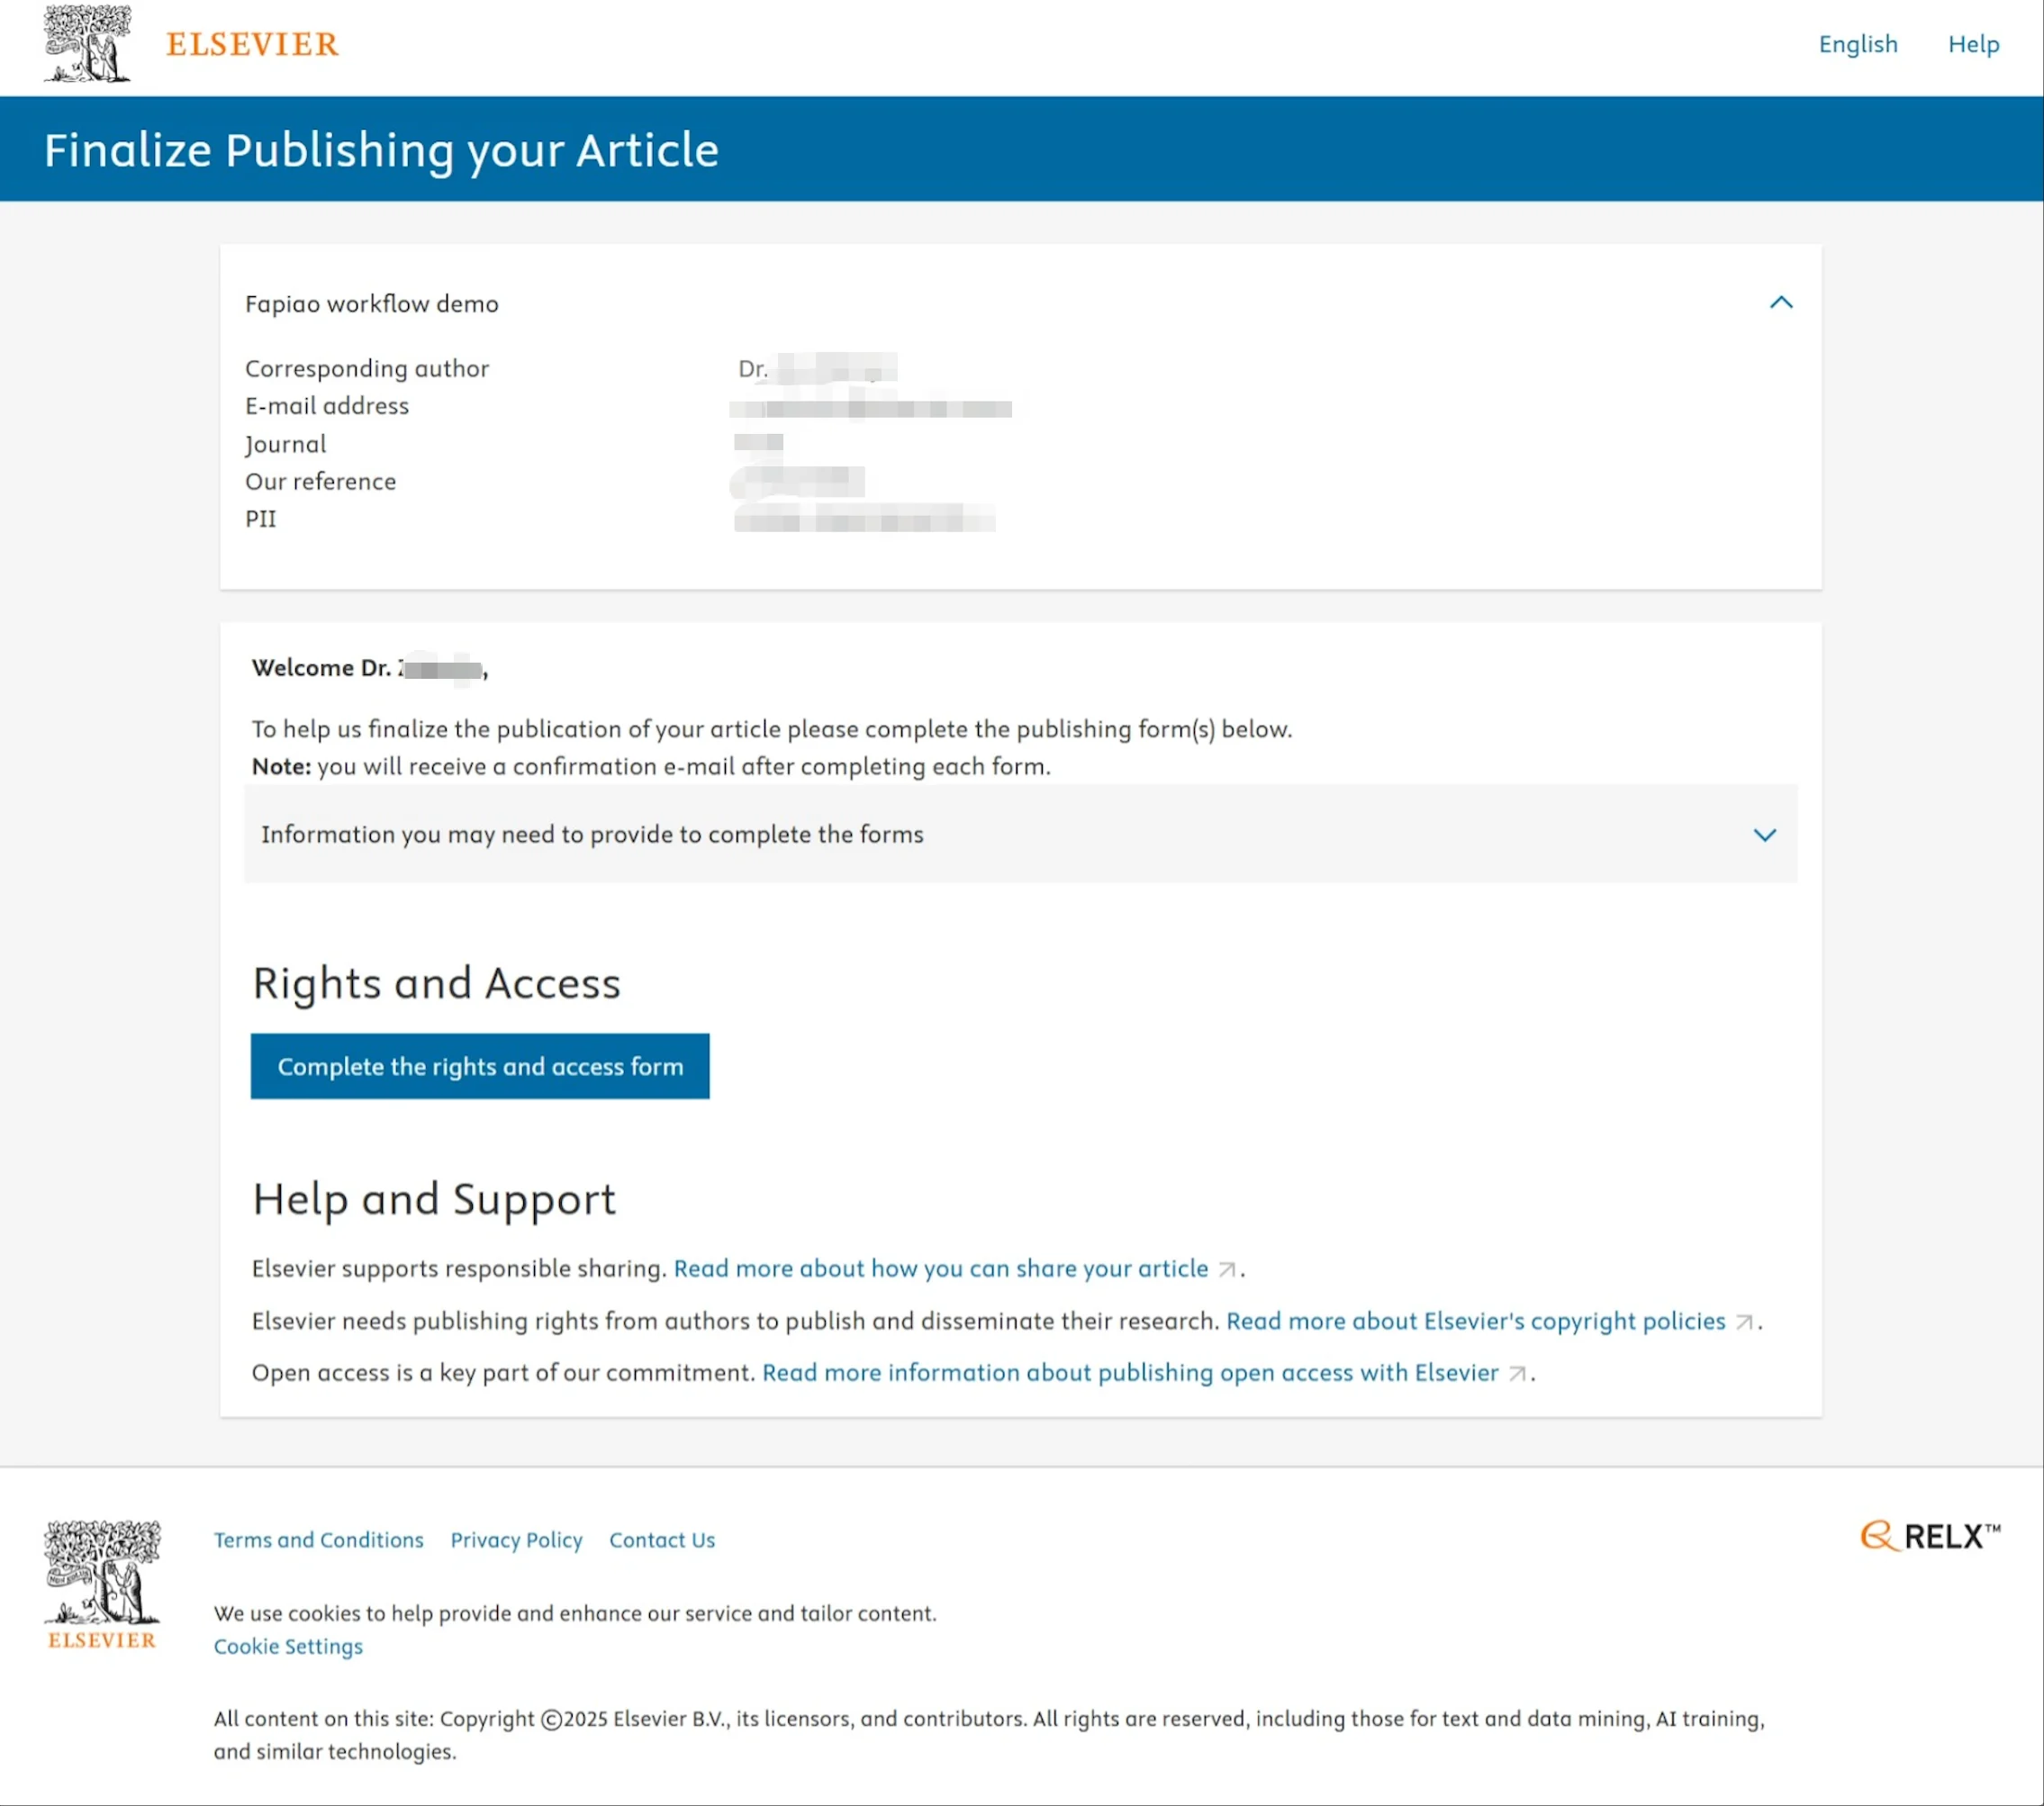Image resolution: width=2044 pixels, height=1806 pixels.
Task: Click external-link icon after copyright policies link
Action: tap(1743, 1323)
